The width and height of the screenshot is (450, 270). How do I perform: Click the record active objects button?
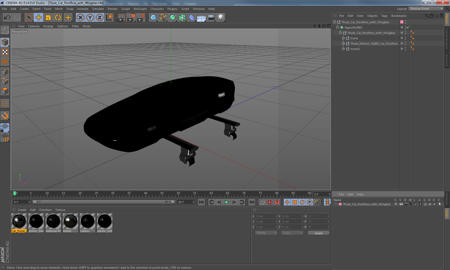(262, 202)
